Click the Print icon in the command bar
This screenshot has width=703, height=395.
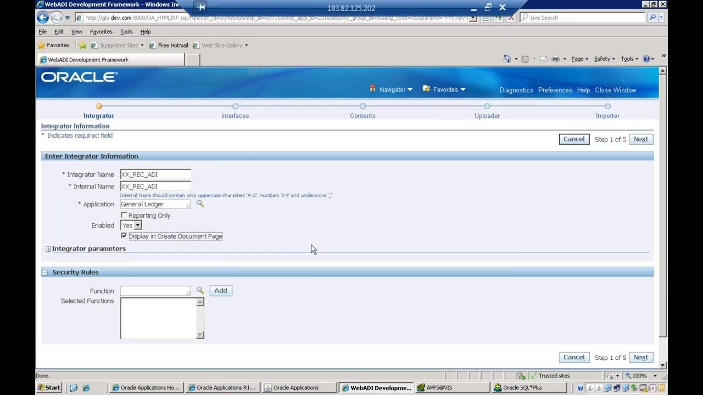556,59
